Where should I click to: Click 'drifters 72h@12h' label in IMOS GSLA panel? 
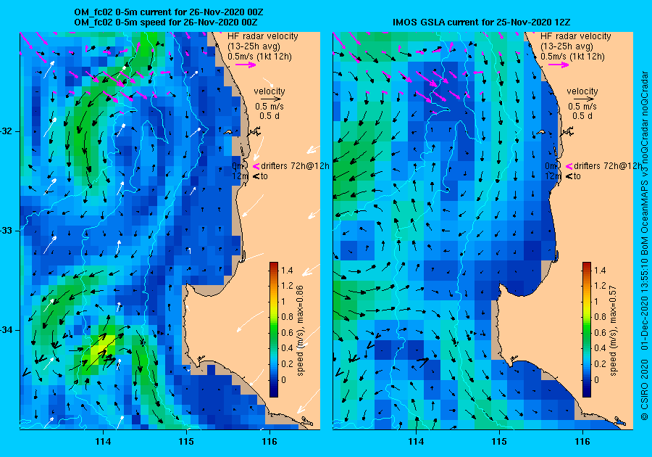point(608,166)
